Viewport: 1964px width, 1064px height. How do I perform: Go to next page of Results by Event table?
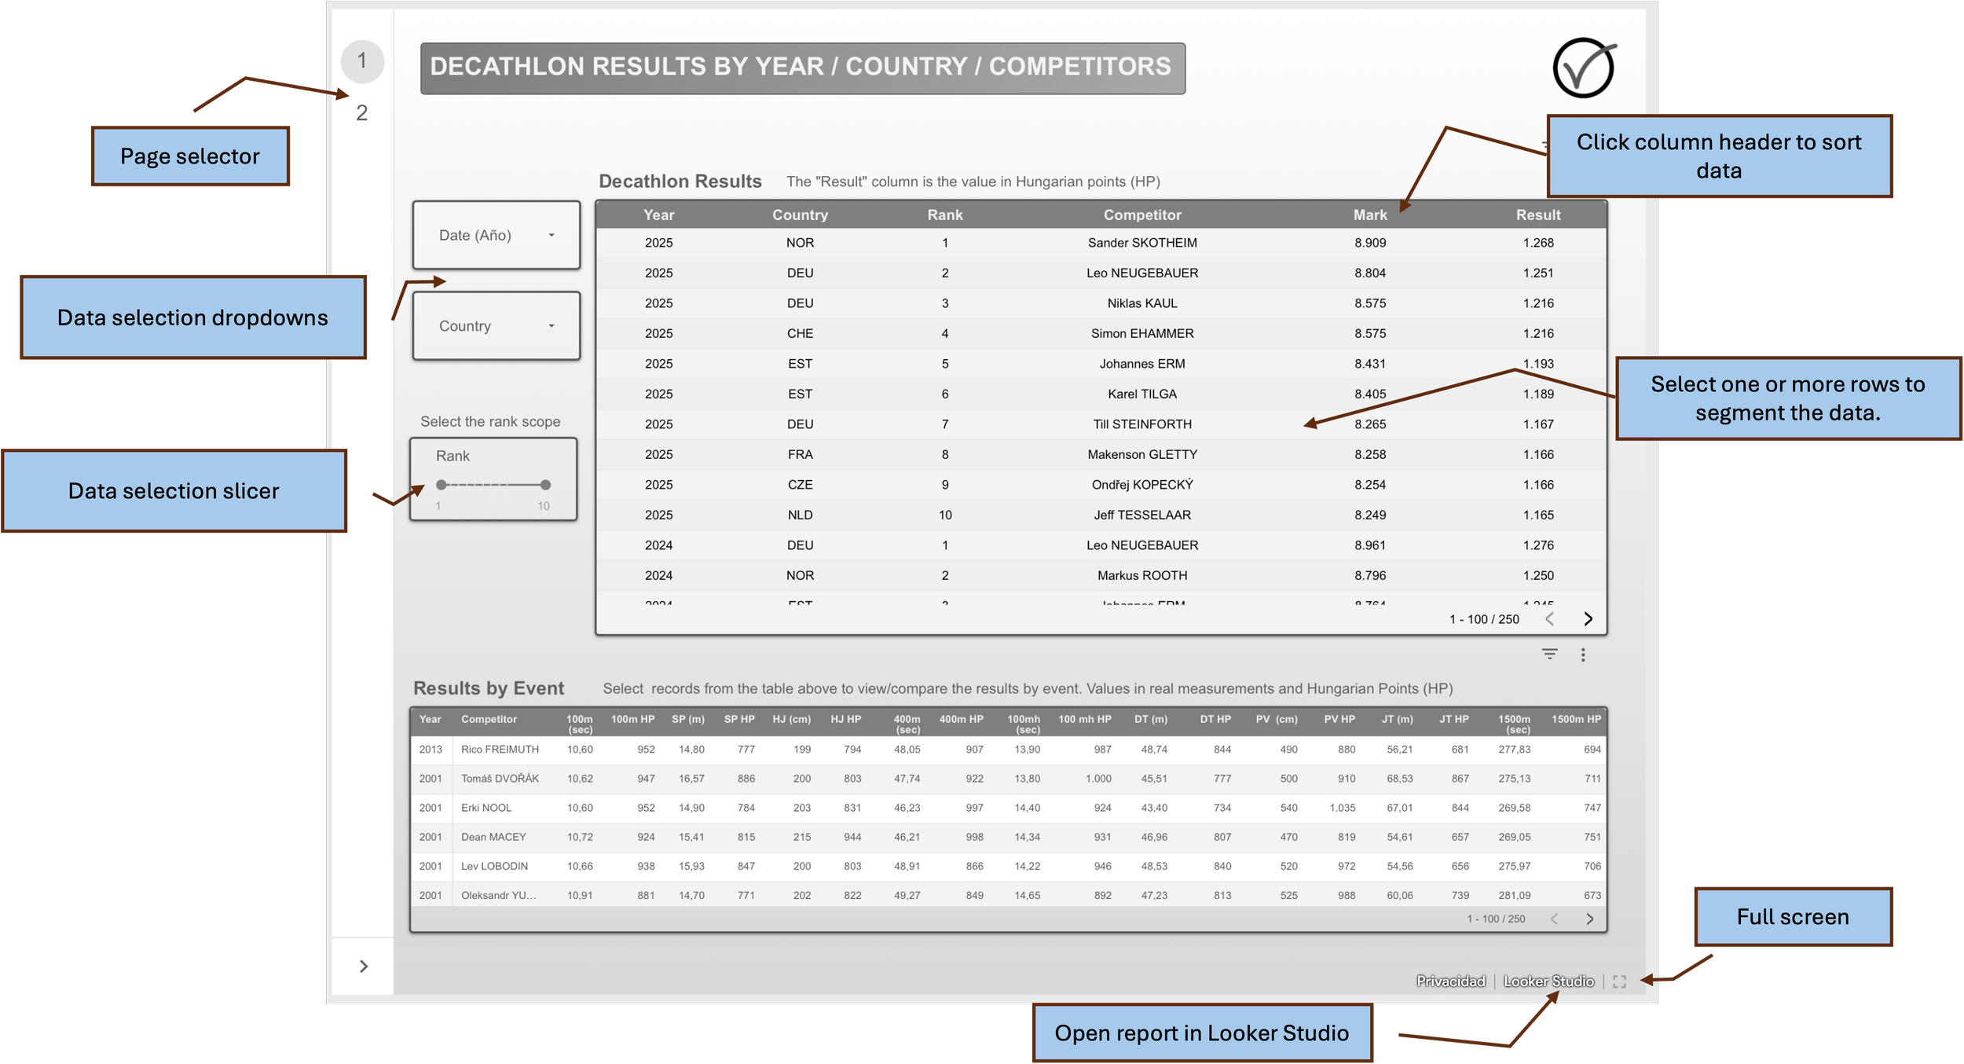[x=1589, y=919]
